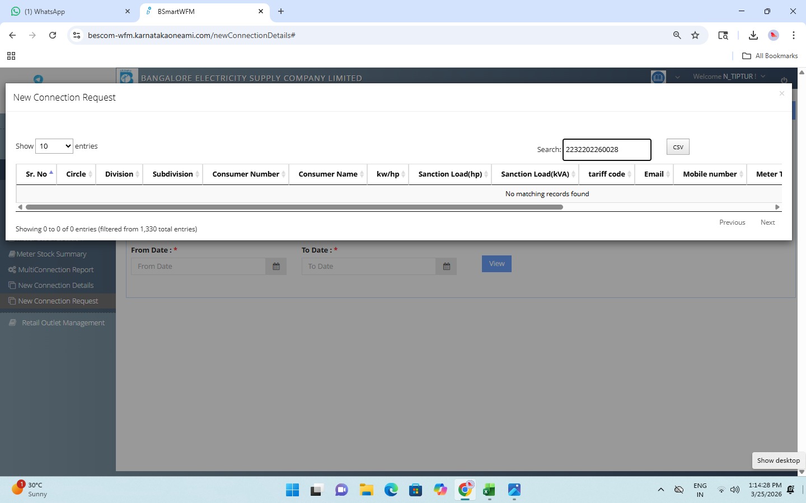Image resolution: width=806 pixels, height=503 pixels.
Task: Select the BSmartWFM browser tab
Action: coord(204,11)
